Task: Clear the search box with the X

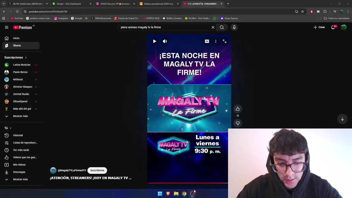Action: pyautogui.click(x=213, y=27)
